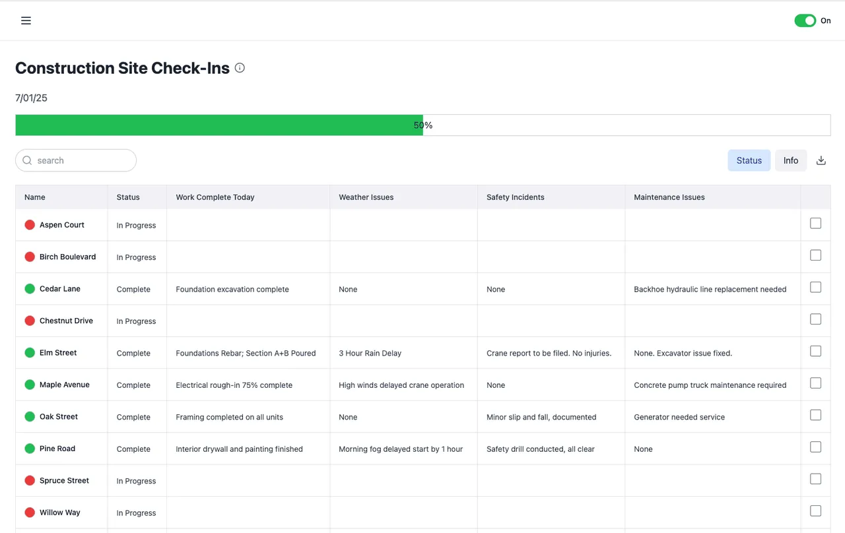The height and width of the screenshot is (533, 845).
Task: Switch to the Status view tab
Action: [x=749, y=160]
